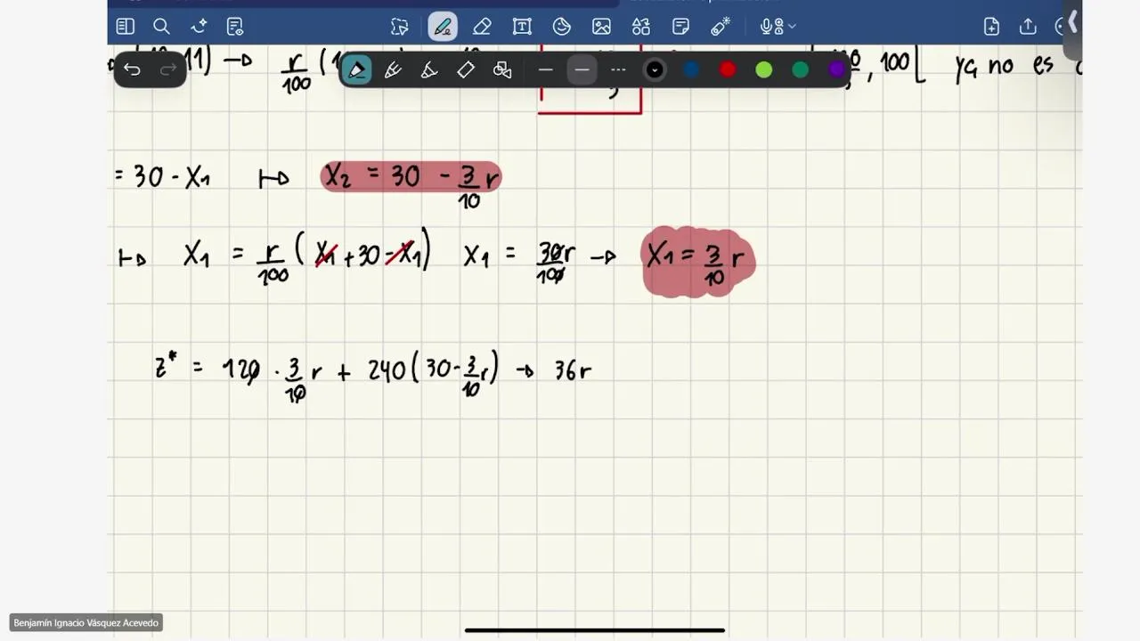Click the highlighted X2 = 30 - 3/10 r formula

(411, 181)
